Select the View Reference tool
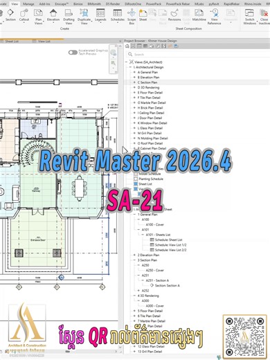The image size is (270, 360). pos(214,17)
